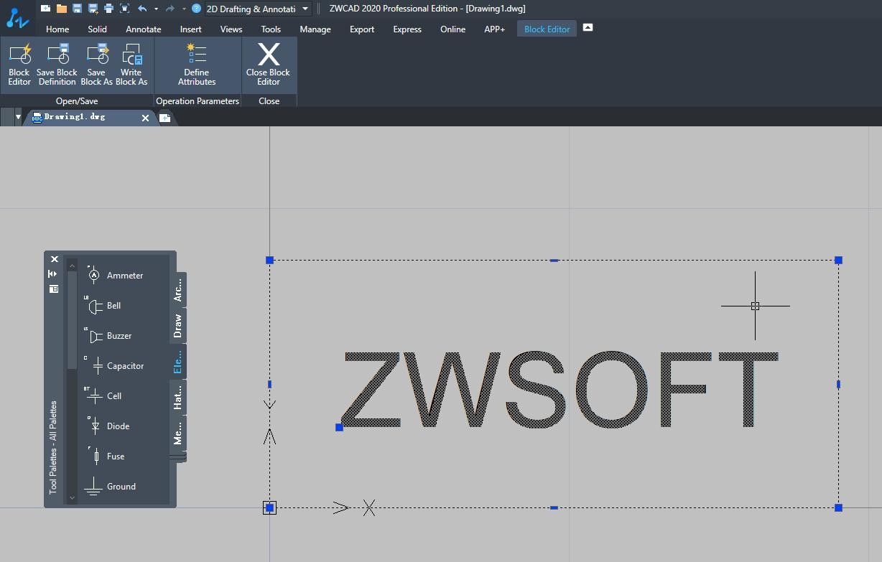The height and width of the screenshot is (562, 882).
Task: Create a new drawing tab
Action: tap(164, 118)
